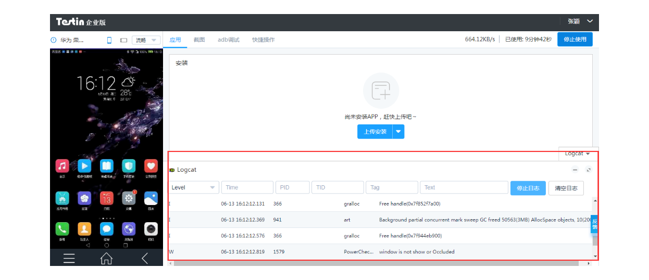Image resolution: width=649 pixels, height=280 pixels.
Task: Switch to landscape orientation icon
Action: pyautogui.click(x=124, y=40)
